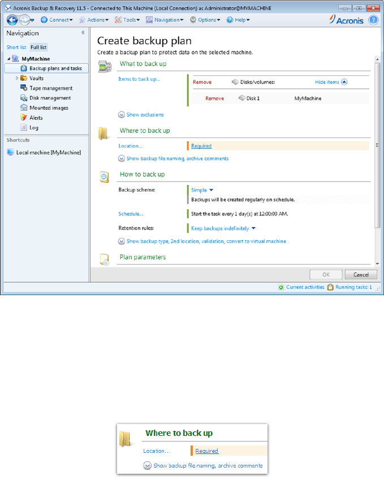The image size is (384, 480).
Task: Open the Mounted images icon
Action: (24, 107)
